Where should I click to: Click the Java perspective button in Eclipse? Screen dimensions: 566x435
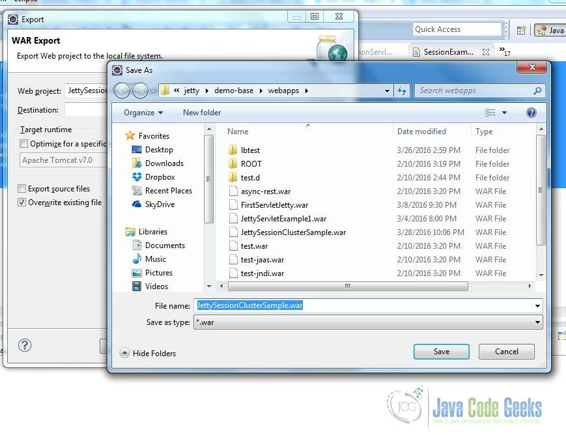[x=550, y=31]
